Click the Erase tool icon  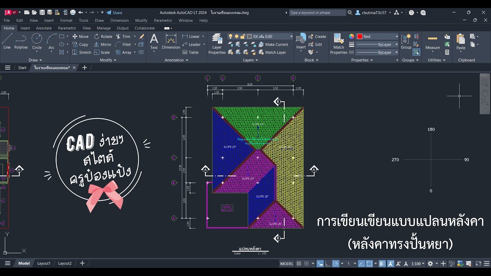click(x=142, y=36)
